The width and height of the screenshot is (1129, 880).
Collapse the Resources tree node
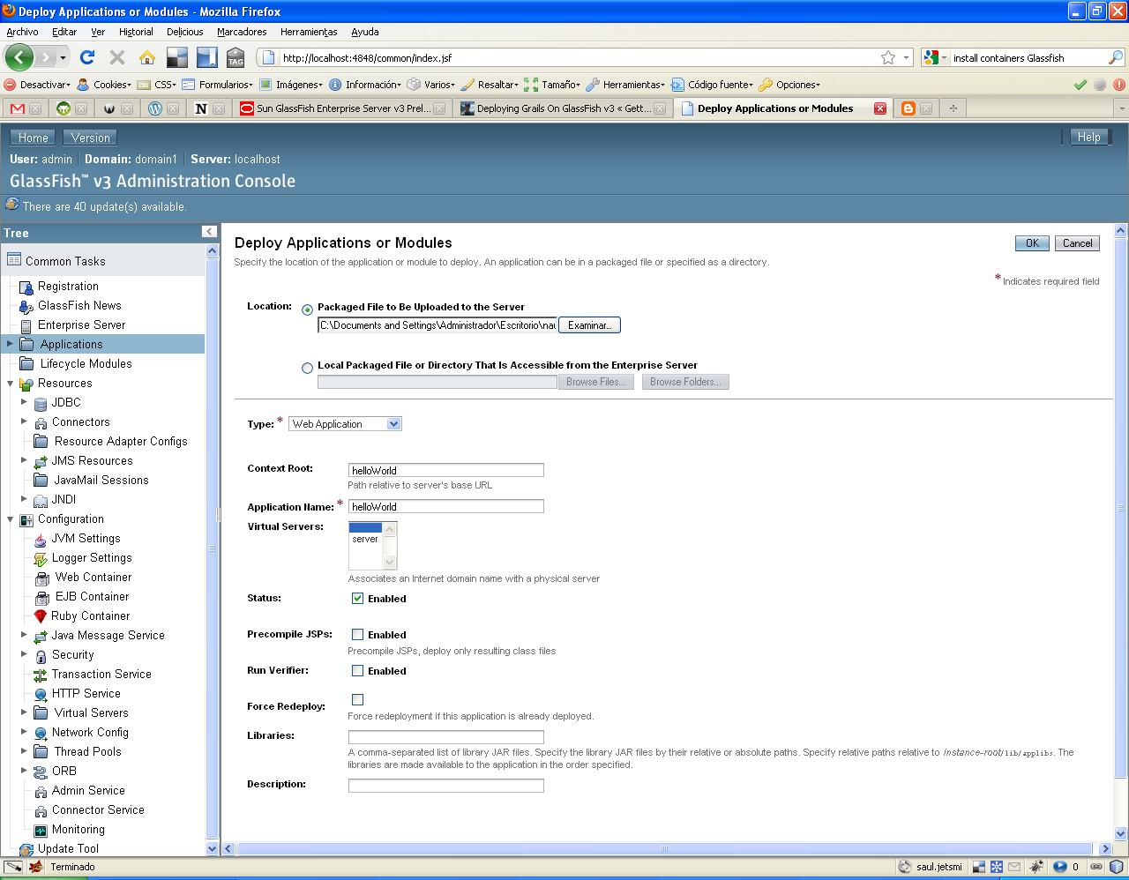(10, 383)
